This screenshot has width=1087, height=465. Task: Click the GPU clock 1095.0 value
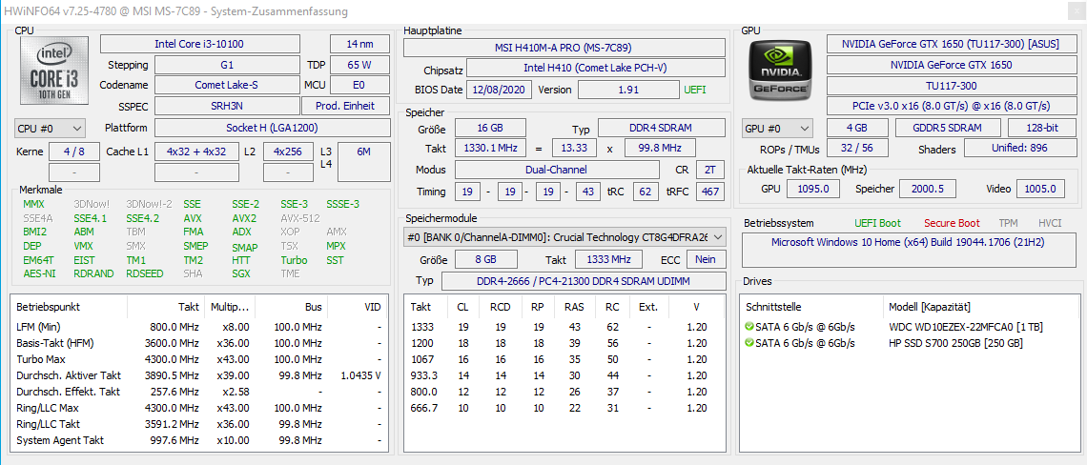coord(813,189)
